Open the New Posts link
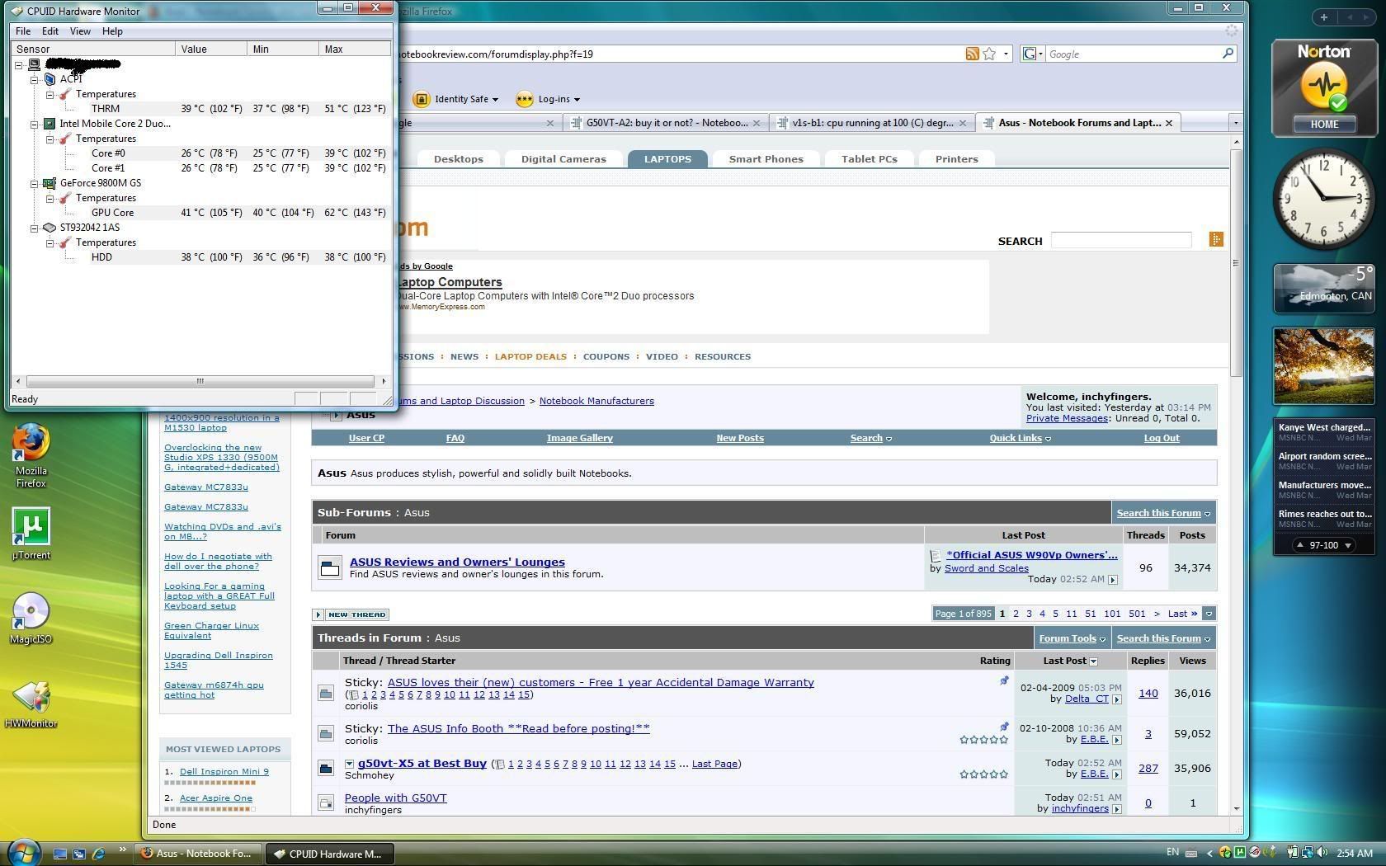 [x=739, y=438]
